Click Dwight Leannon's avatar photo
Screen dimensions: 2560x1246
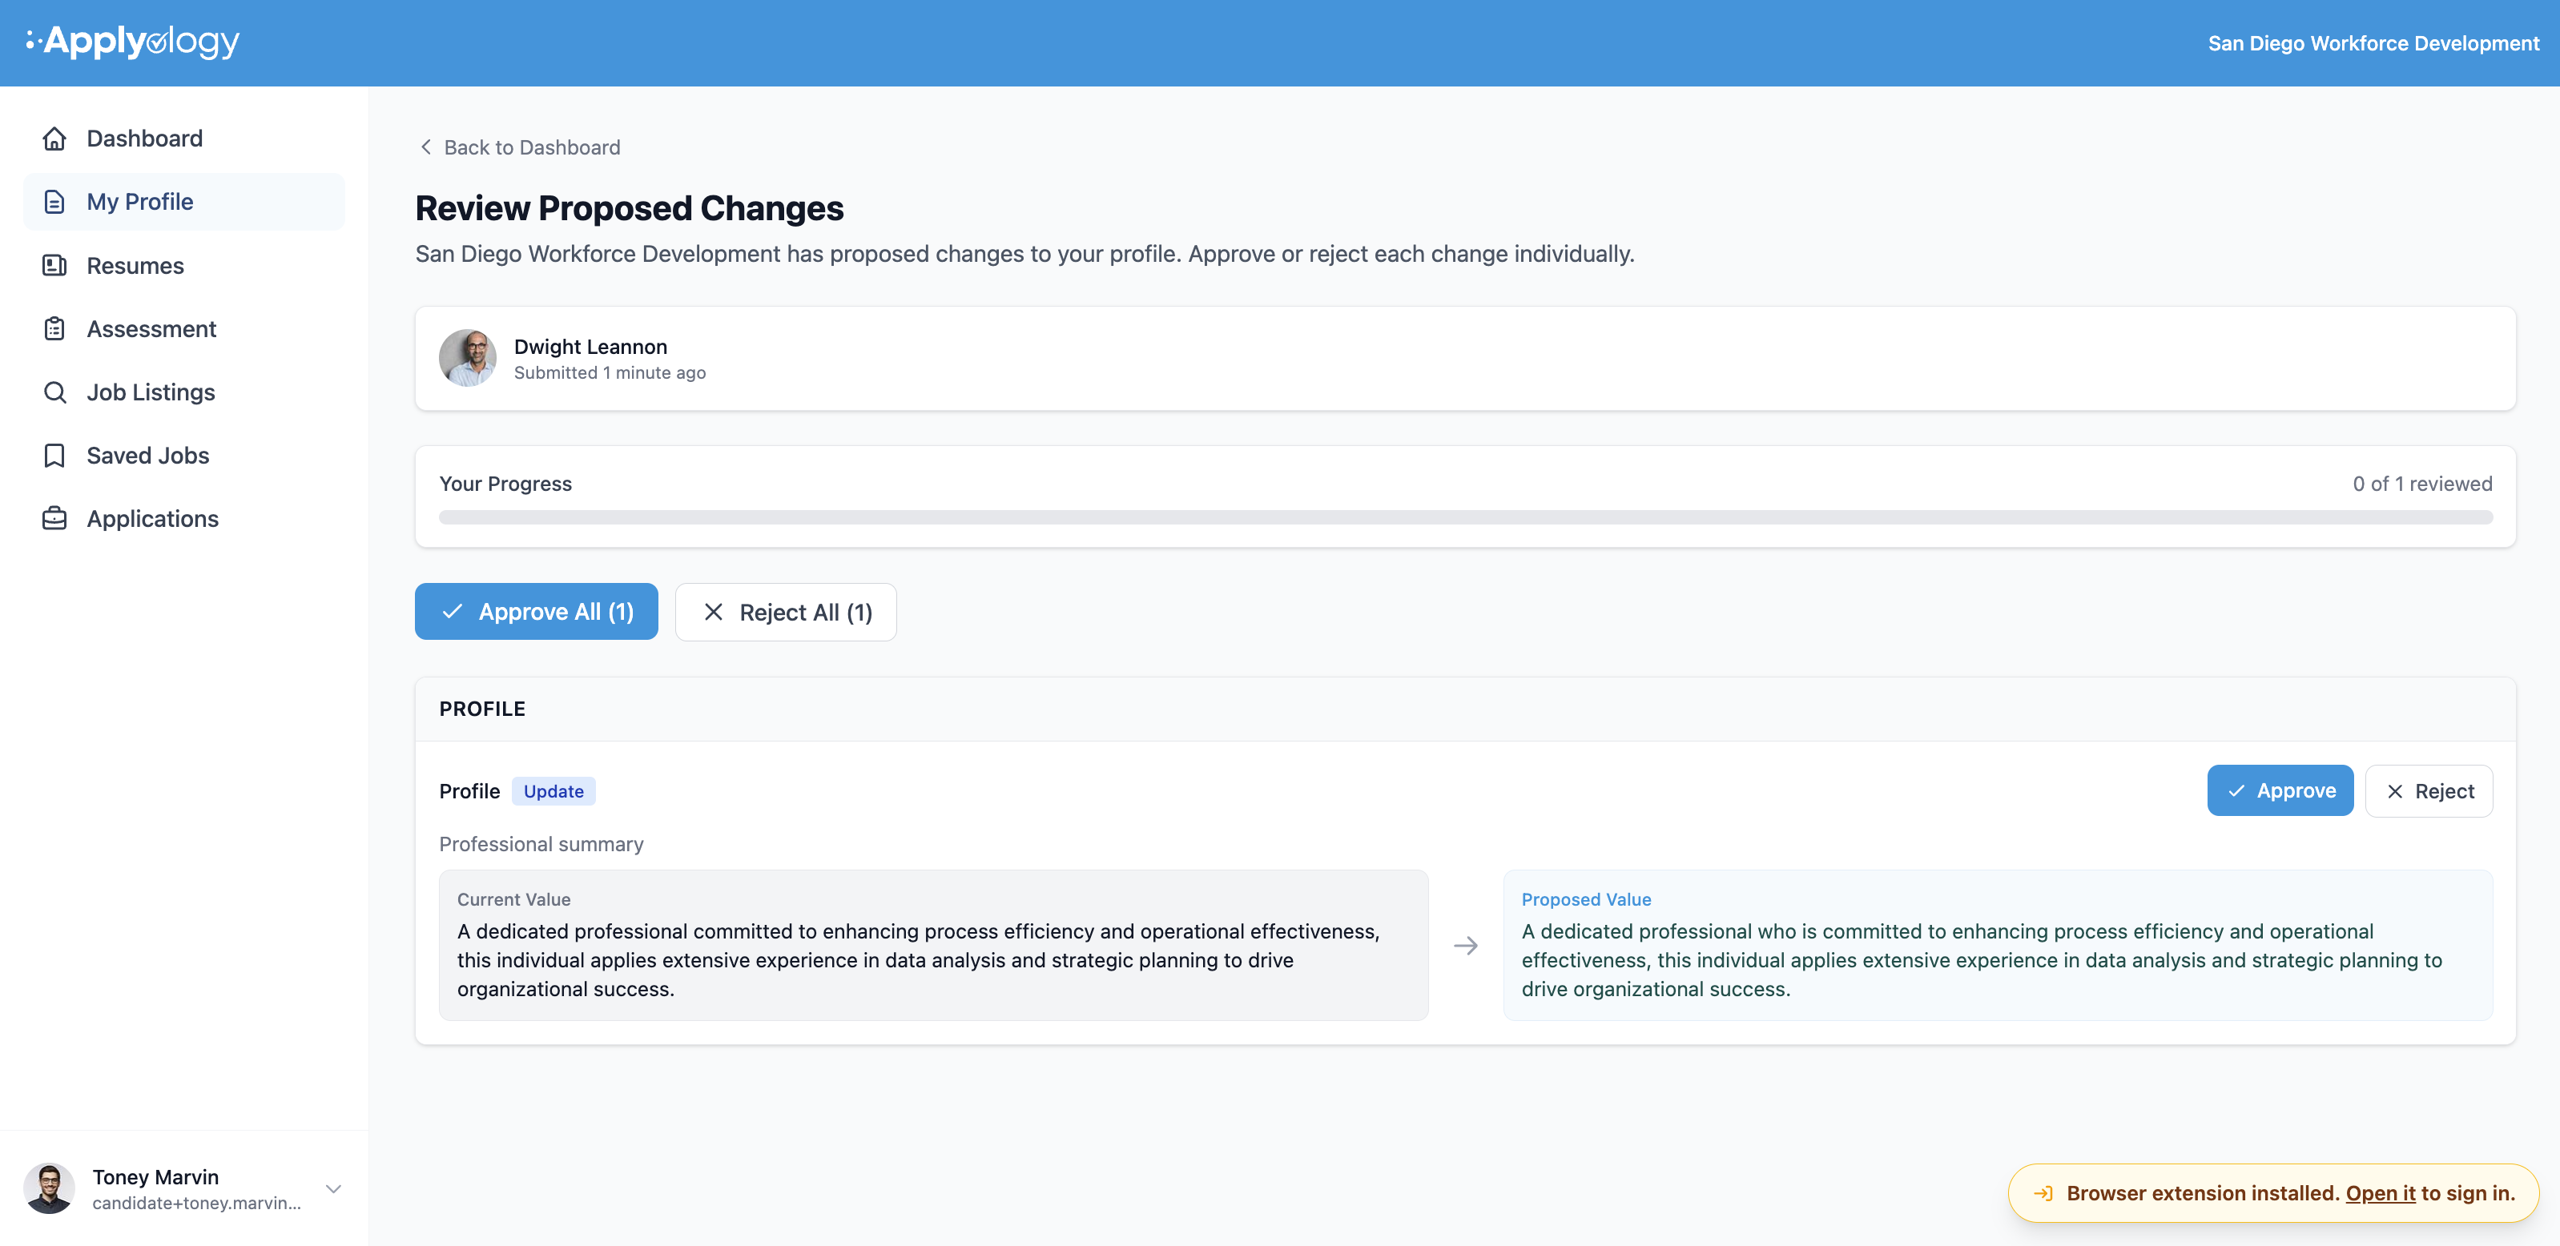tap(467, 358)
